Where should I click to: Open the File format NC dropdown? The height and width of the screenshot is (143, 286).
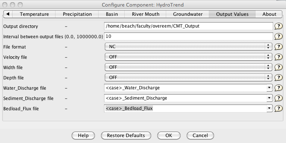pos(189,47)
